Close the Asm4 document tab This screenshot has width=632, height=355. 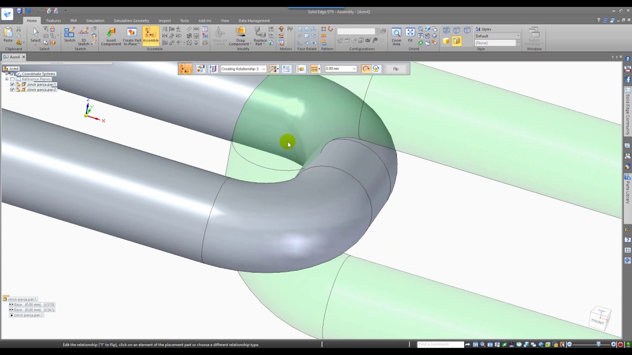[x=23, y=57]
